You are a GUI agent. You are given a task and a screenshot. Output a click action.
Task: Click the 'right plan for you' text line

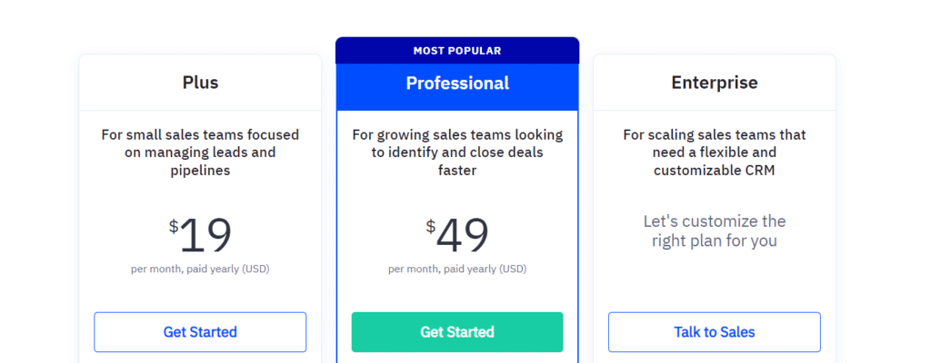(715, 240)
